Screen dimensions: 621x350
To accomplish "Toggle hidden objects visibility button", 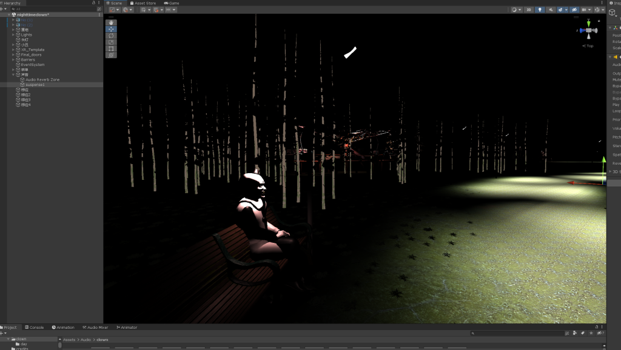I will tap(574, 10).
